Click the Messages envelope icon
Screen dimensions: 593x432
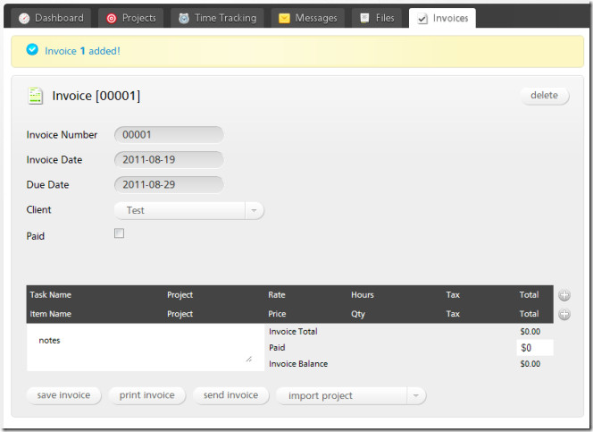284,18
